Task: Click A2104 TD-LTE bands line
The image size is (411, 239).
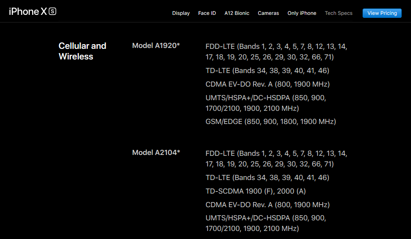Action: [x=267, y=177]
